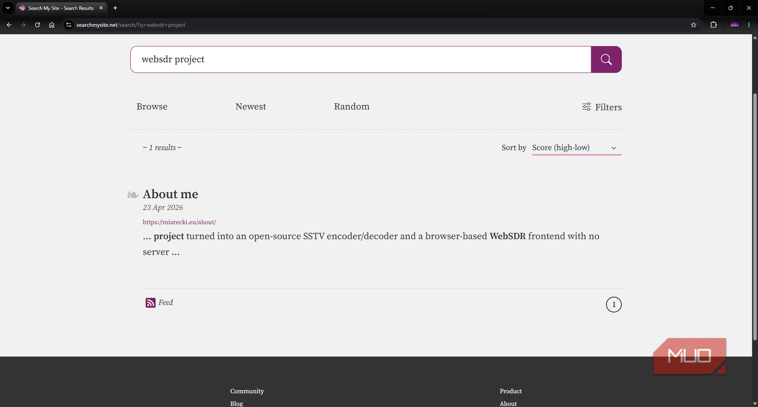The height and width of the screenshot is (407, 758).
Task: Select the Random navigation item
Action: point(352,106)
